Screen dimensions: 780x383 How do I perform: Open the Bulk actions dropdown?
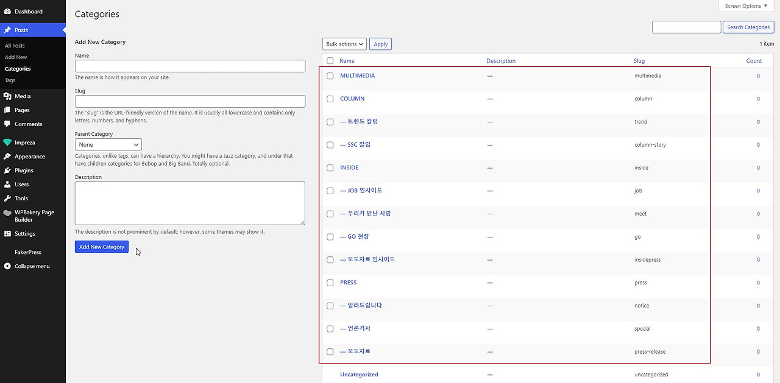344,44
